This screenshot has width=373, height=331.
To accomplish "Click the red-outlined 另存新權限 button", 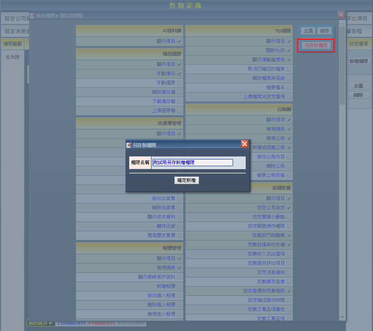I will [316, 45].
